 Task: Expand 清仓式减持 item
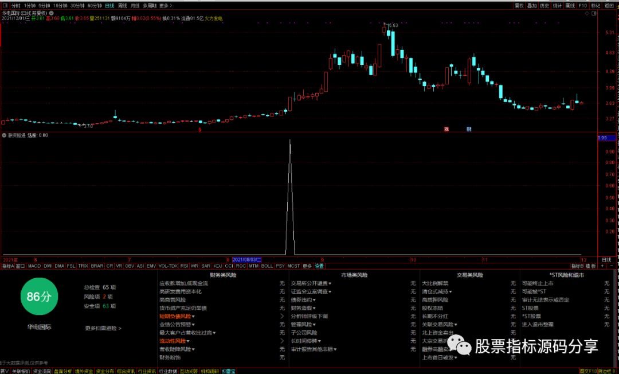(437, 291)
